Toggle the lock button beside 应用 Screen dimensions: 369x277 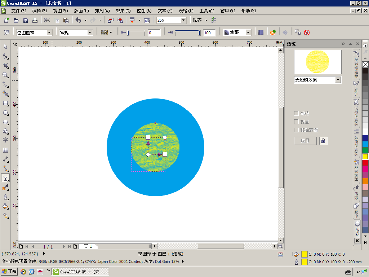323,141
